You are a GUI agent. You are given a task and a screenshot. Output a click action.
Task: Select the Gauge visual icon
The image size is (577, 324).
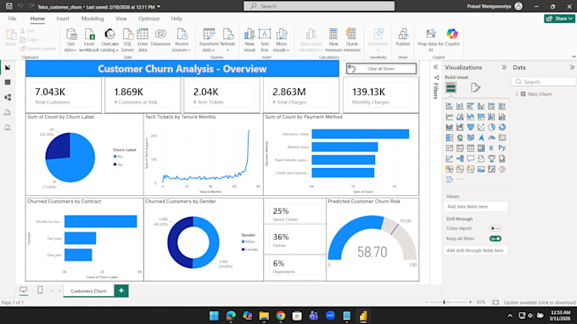[x=491, y=137]
